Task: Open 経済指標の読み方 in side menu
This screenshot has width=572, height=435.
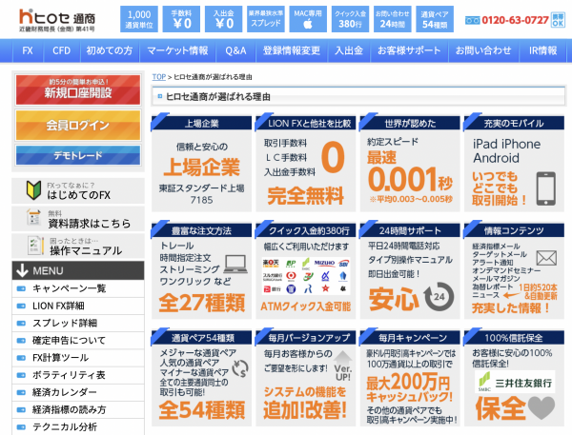Action: click(78, 409)
